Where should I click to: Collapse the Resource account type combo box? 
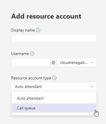tap(54, 86)
